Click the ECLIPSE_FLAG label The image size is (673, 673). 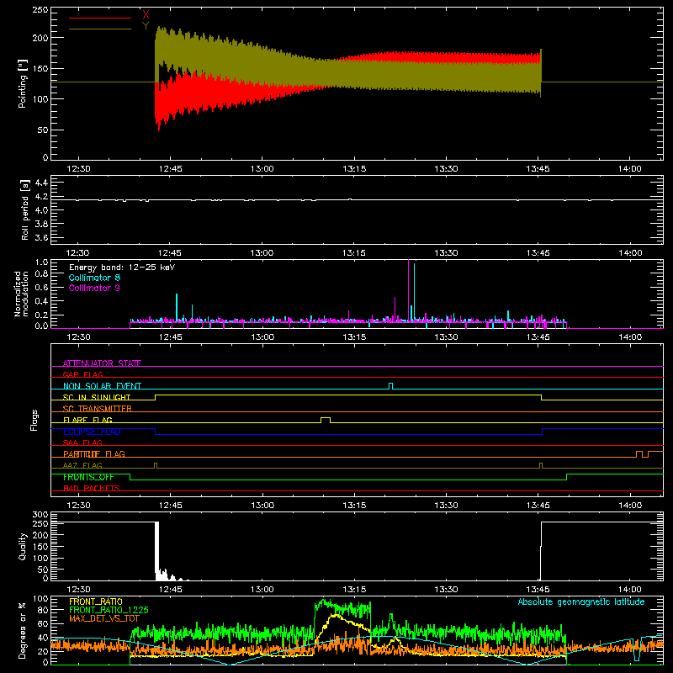92,432
